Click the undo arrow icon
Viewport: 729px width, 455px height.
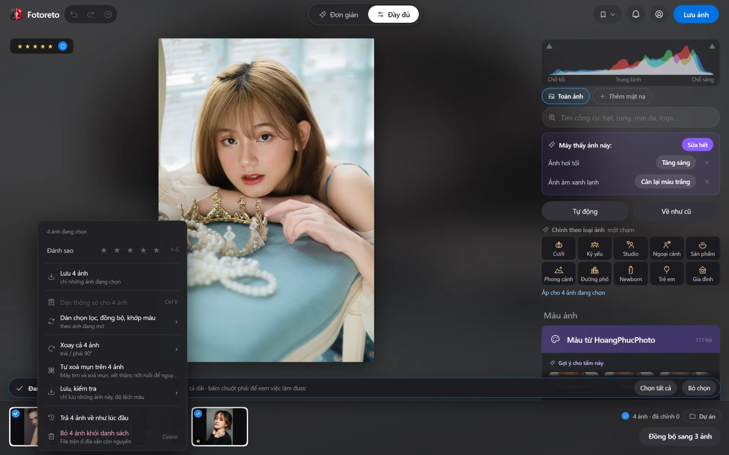(x=74, y=15)
